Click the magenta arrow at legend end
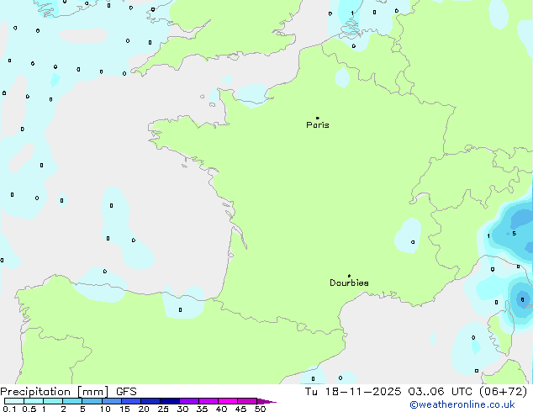This screenshot has width=533, height=412. coord(269,401)
